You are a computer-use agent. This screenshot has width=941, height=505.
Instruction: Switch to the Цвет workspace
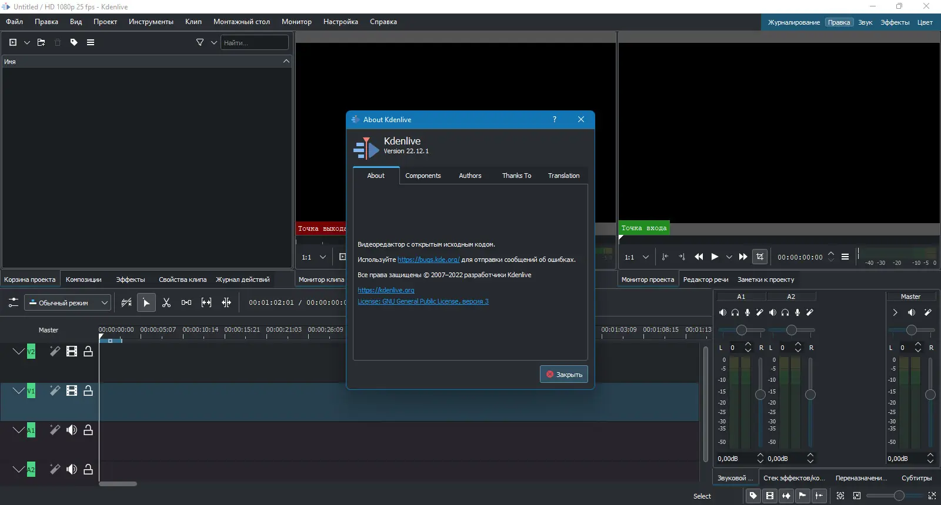point(925,22)
